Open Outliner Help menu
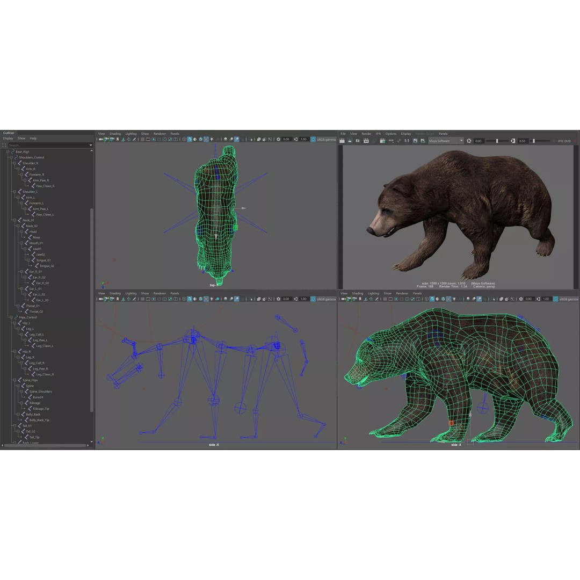 tap(33, 139)
